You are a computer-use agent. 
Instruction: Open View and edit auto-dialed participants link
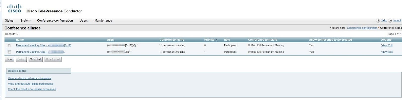[30, 84]
